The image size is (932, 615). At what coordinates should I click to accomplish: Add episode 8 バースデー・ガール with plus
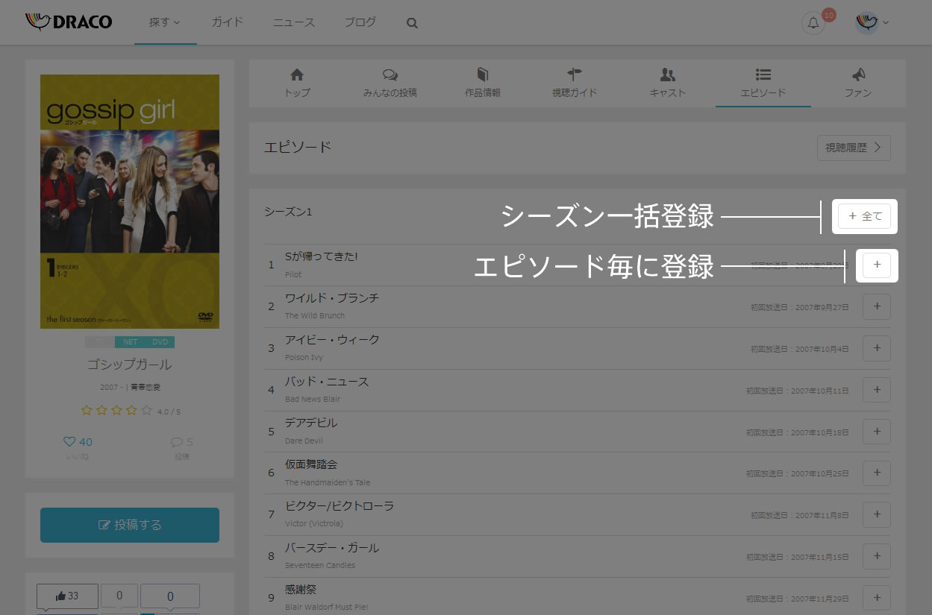[877, 556]
